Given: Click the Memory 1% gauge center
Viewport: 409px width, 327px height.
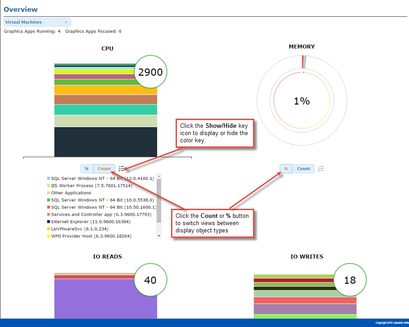Looking at the screenshot, I should click(302, 101).
